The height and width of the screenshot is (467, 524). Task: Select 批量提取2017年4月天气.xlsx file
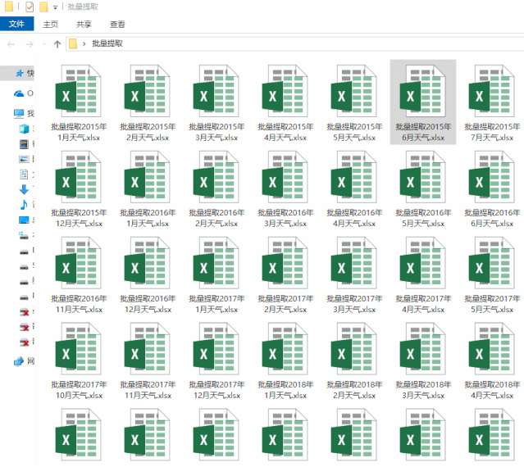[423, 274]
